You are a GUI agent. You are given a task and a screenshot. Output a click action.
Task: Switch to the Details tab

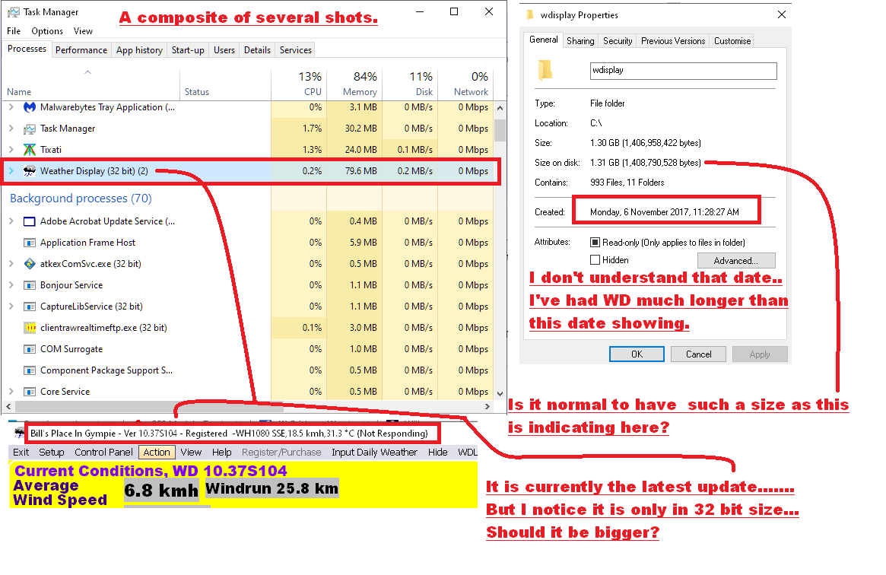click(257, 50)
